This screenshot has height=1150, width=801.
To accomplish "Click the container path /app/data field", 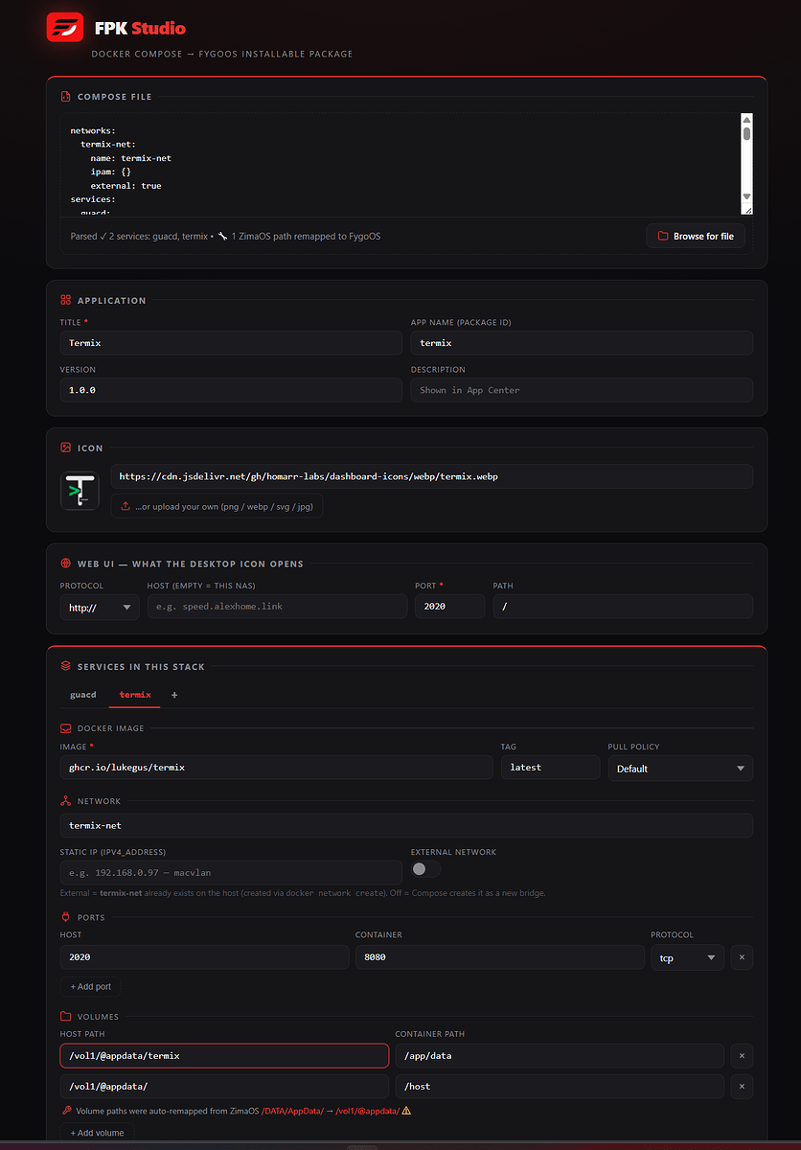I will pos(560,1056).
